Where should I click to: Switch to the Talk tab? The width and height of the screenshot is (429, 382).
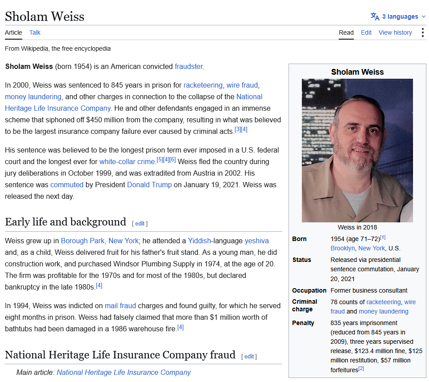pos(35,32)
